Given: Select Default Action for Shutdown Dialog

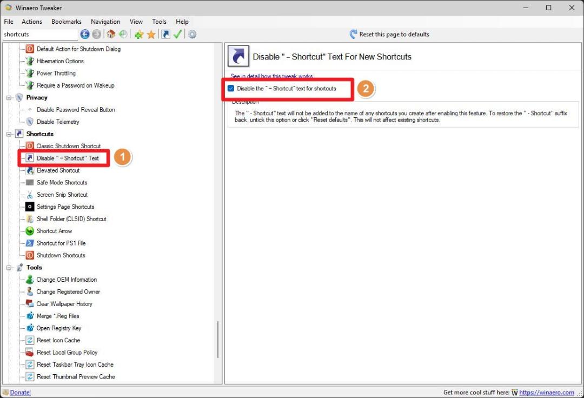Looking at the screenshot, I should tap(78, 49).
